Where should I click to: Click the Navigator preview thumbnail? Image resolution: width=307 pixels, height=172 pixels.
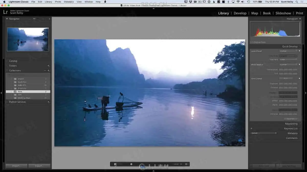click(28, 39)
